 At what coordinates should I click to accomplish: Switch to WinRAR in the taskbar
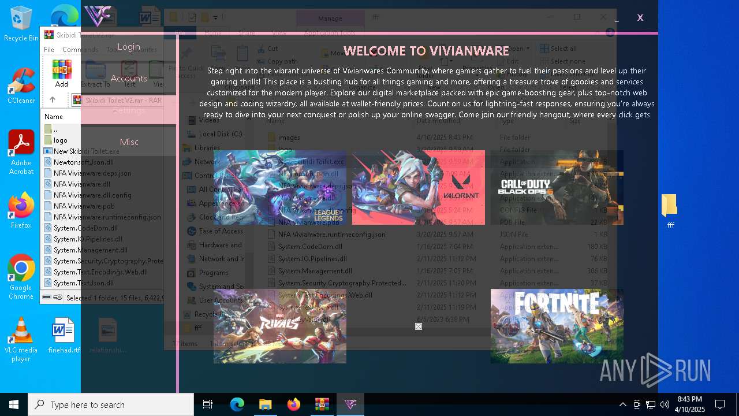pyautogui.click(x=322, y=404)
